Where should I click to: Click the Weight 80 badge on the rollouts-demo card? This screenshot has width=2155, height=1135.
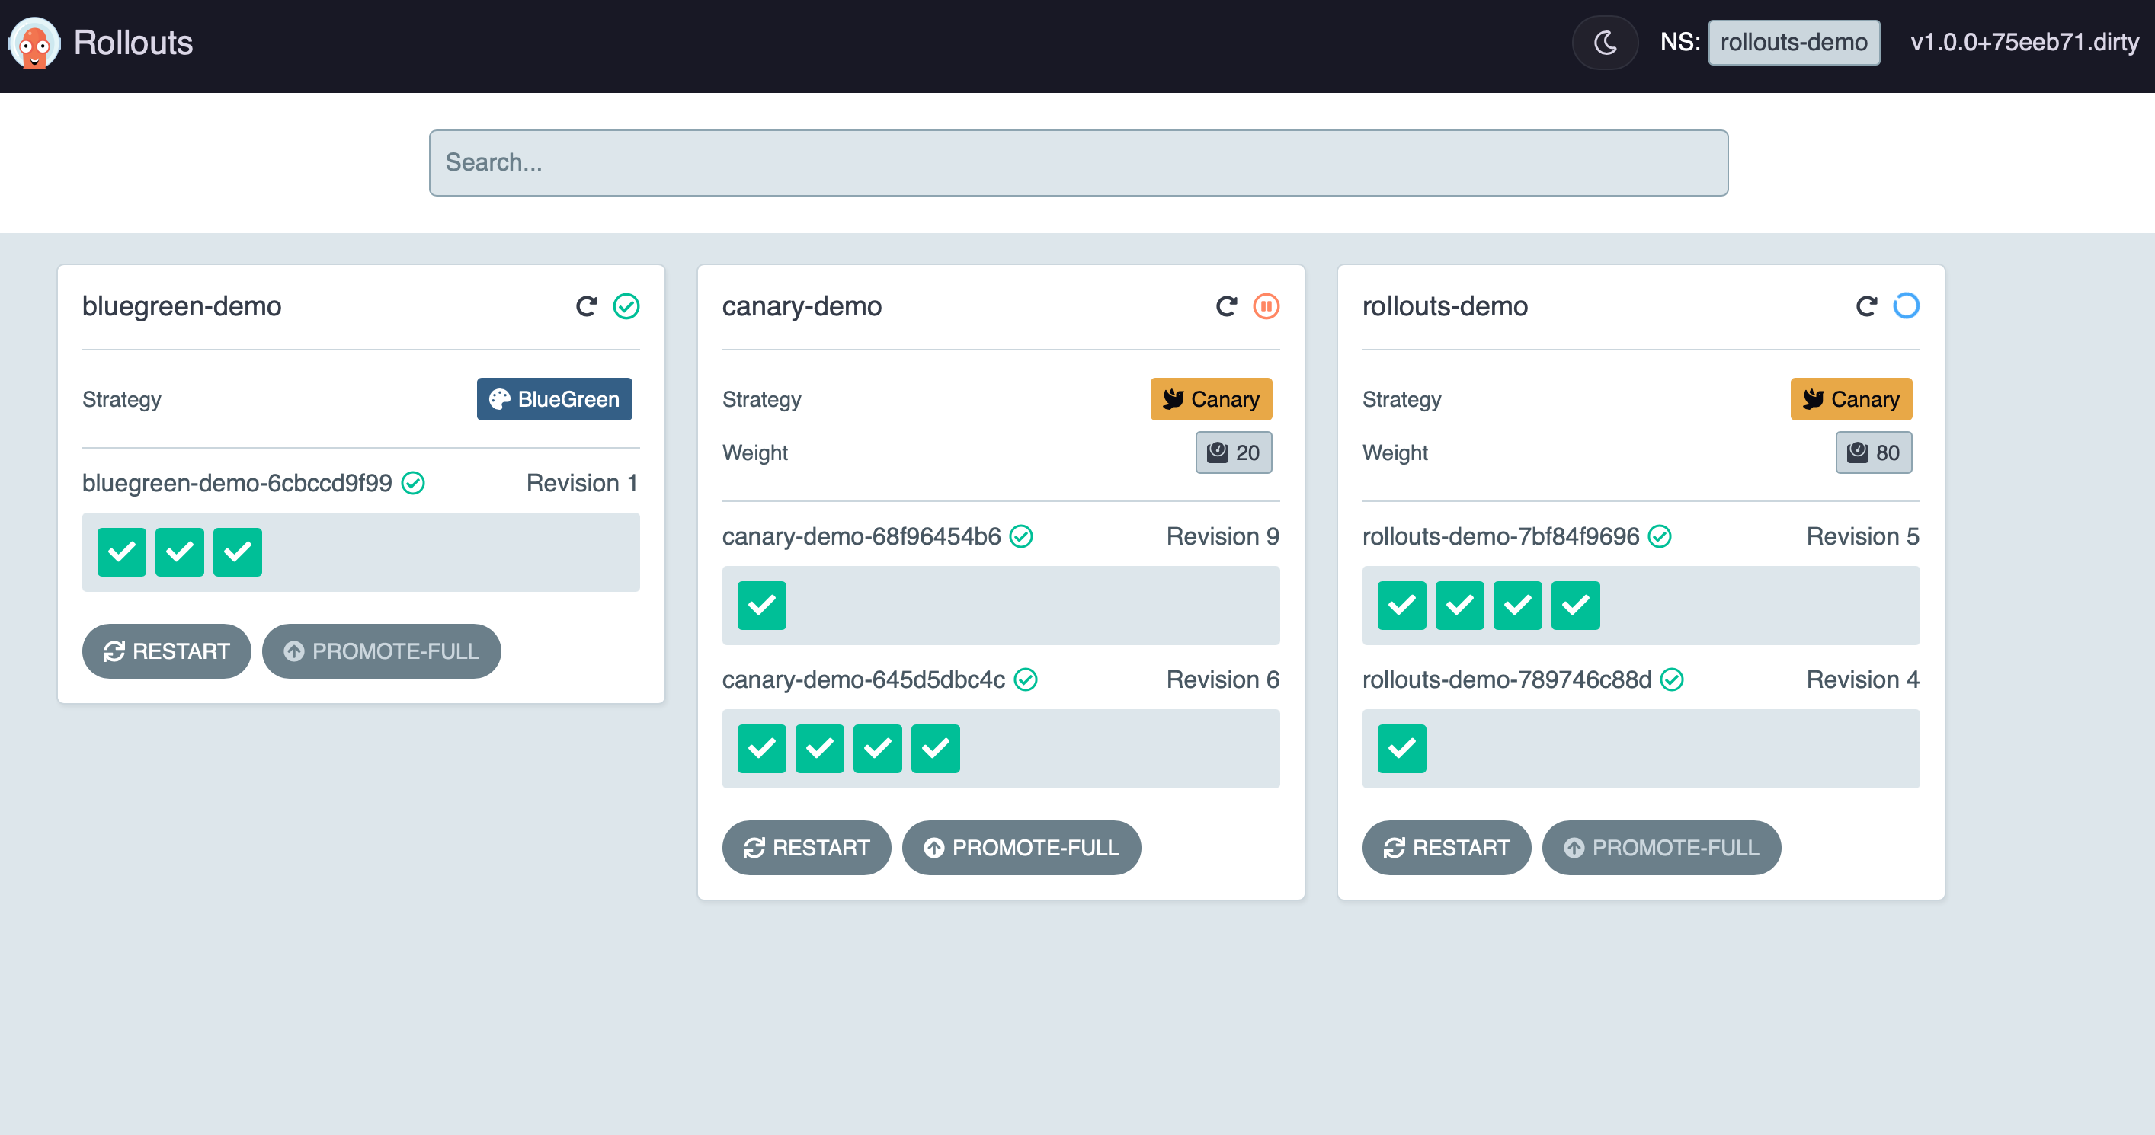coord(1873,452)
